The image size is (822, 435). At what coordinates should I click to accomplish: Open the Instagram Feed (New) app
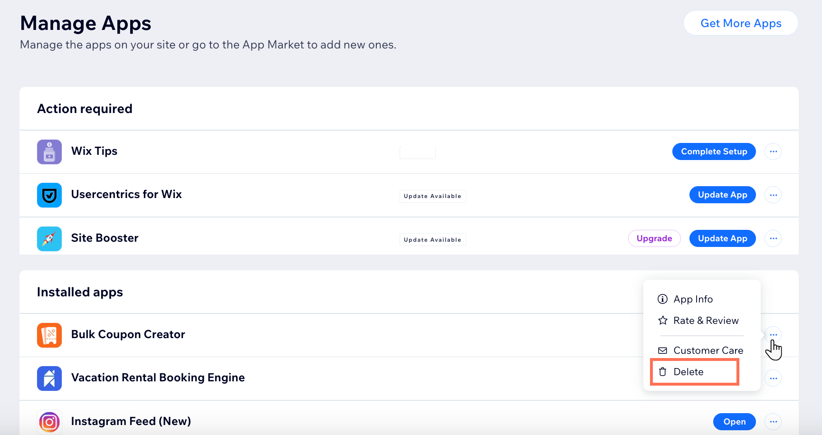(734, 422)
